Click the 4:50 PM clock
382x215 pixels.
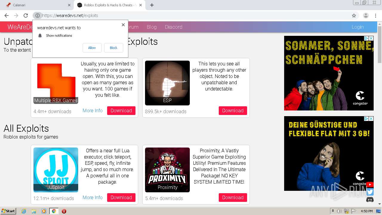(367, 211)
